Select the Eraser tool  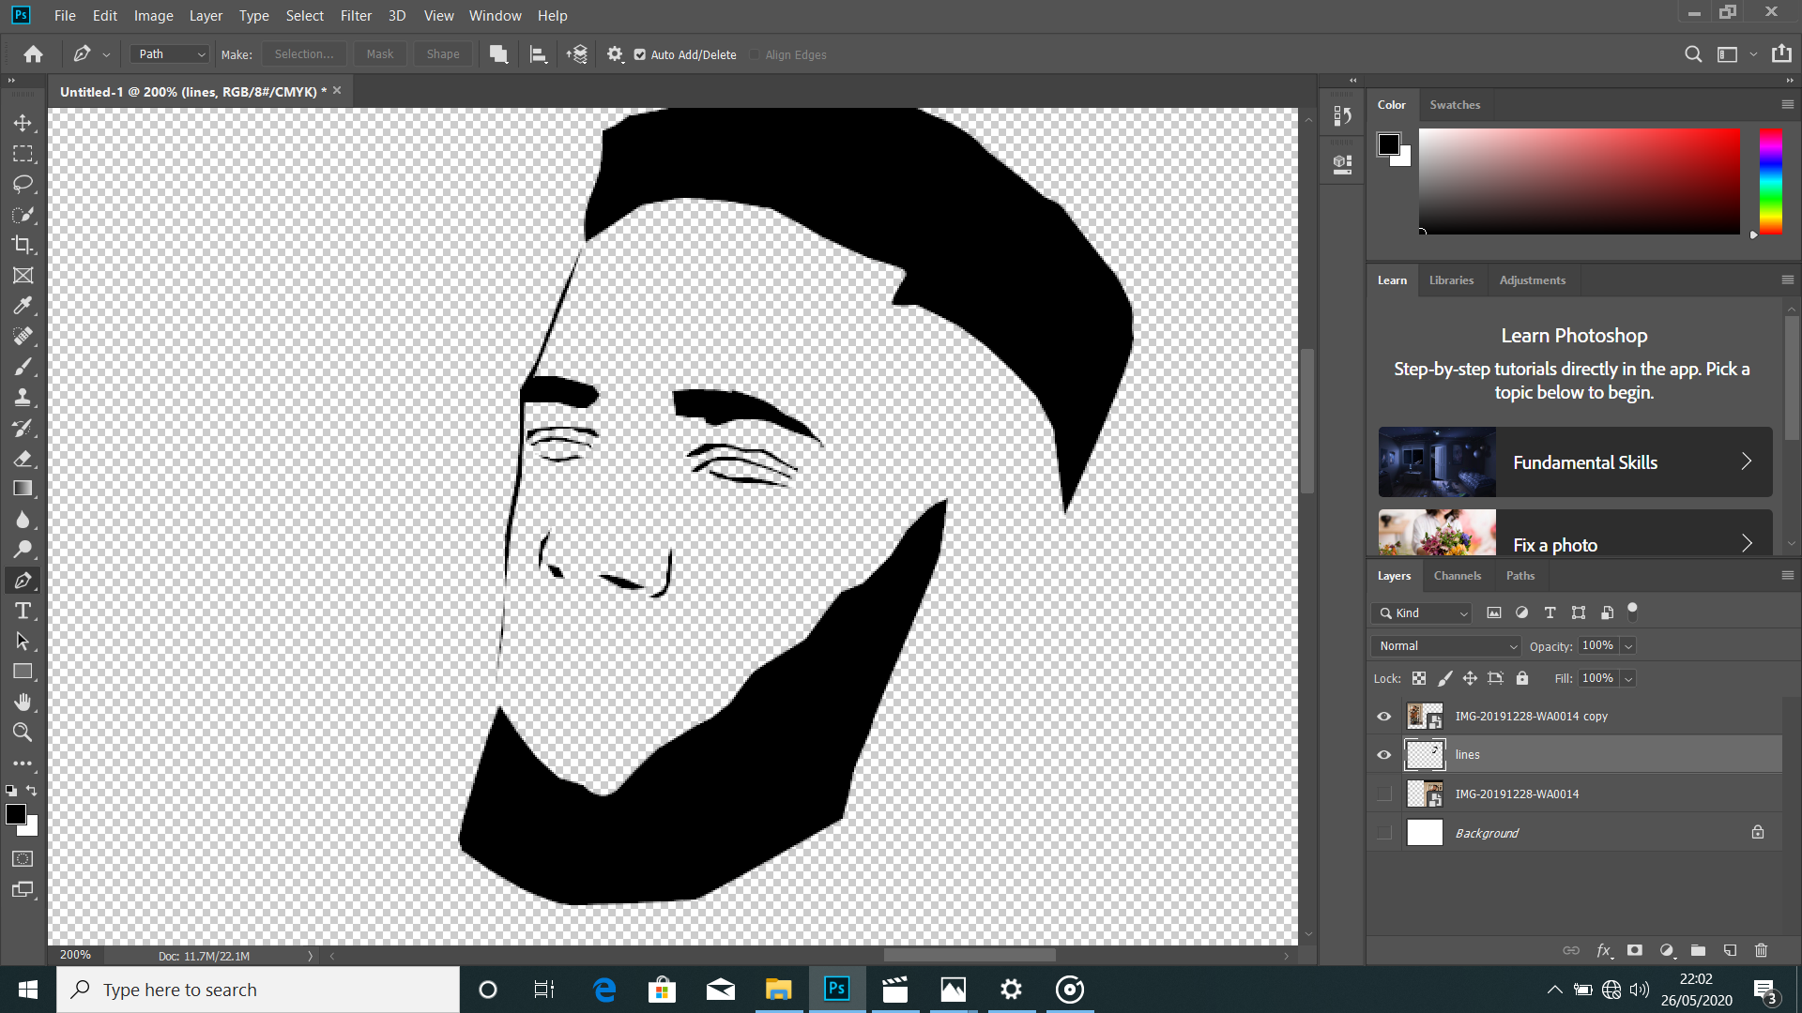click(23, 458)
